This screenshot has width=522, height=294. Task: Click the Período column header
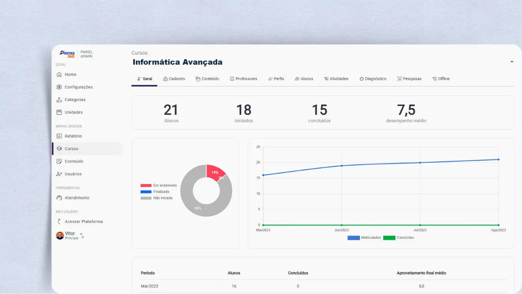click(148, 273)
